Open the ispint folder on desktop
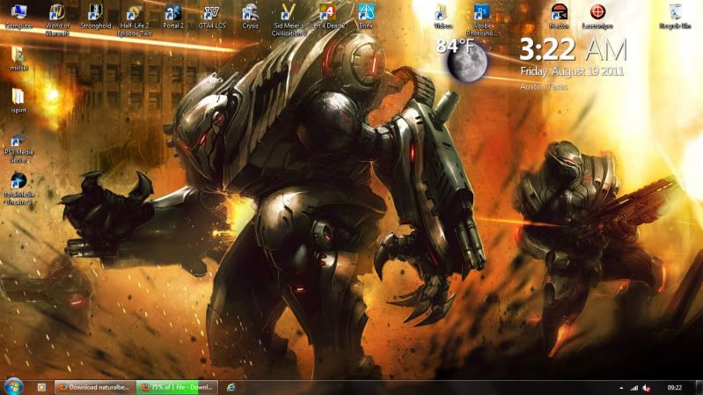The width and height of the screenshot is (703, 395). [18, 100]
